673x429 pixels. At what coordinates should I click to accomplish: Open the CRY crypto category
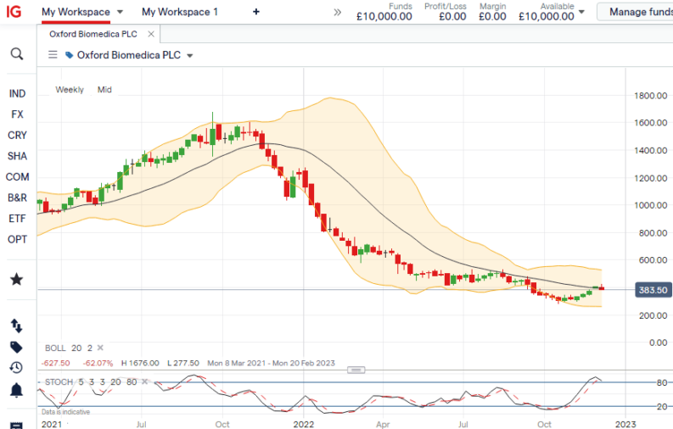(17, 136)
